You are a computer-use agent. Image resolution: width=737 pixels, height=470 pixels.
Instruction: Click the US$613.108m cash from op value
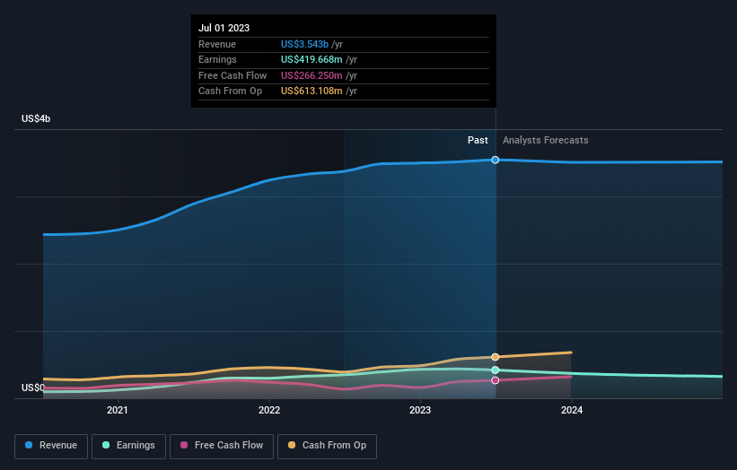click(x=311, y=91)
